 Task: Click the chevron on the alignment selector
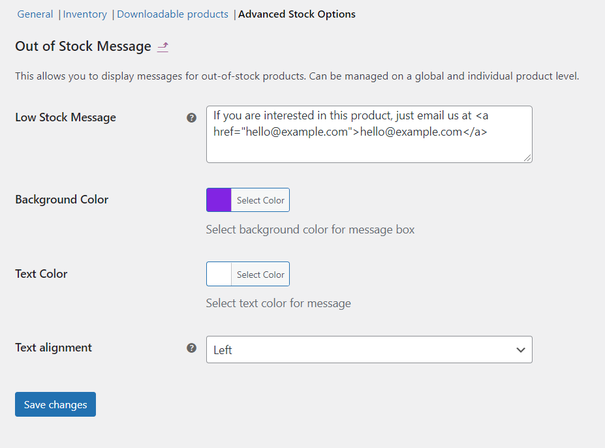(x=521, y=350)
